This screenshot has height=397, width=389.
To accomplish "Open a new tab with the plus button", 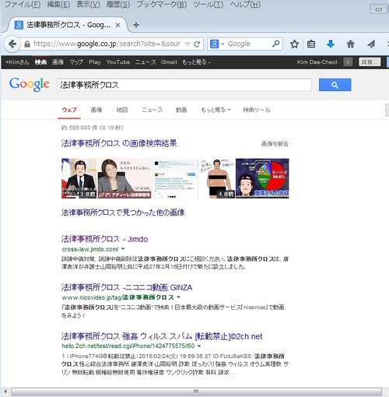I will (x=136, y=25).
